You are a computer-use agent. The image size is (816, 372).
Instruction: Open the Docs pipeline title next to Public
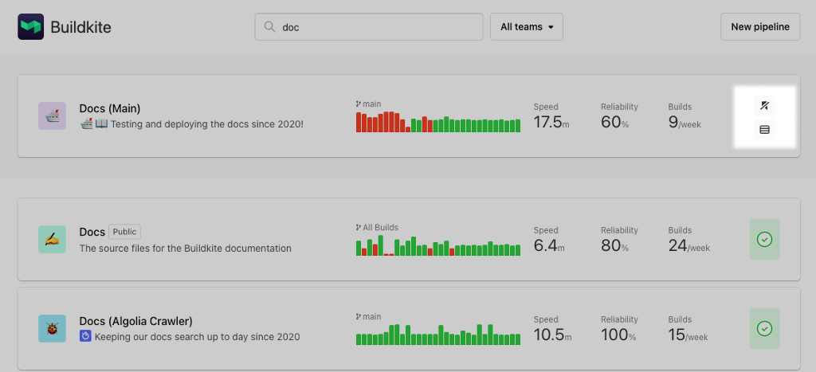click(92, 232)
